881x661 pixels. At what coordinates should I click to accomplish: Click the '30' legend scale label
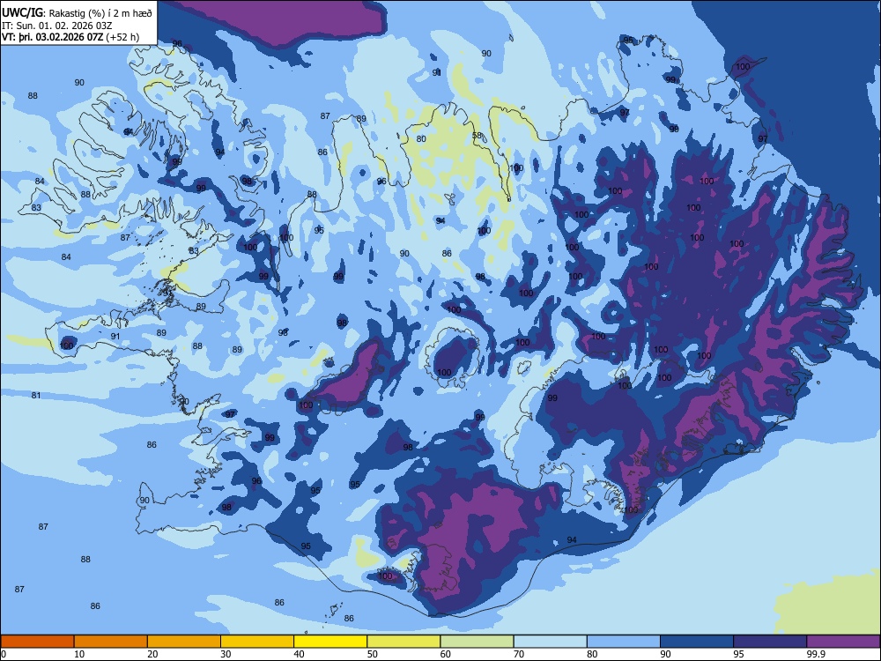coord(226,654)
